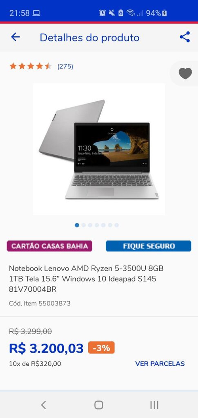Open the 275 reviews count

[65, 66]
